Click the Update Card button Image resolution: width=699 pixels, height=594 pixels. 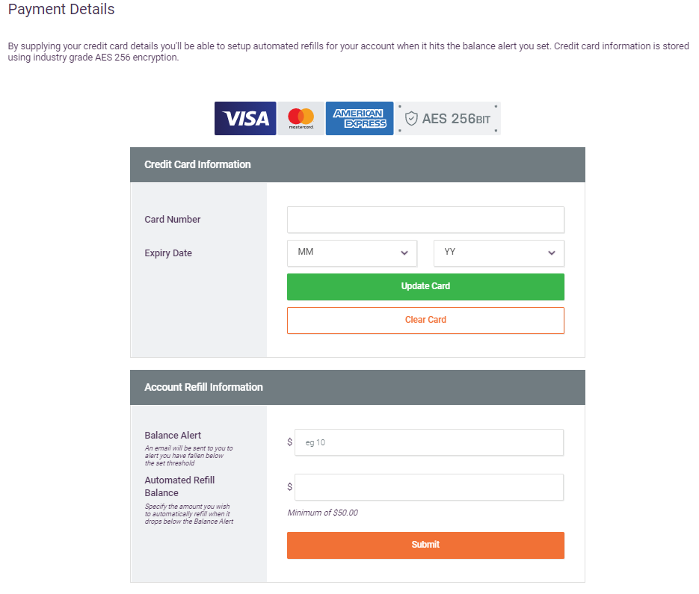425,286
